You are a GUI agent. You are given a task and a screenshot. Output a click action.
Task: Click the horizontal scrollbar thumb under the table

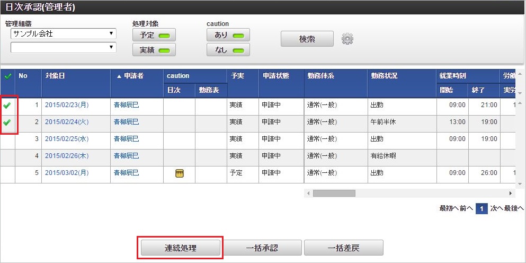click(334, 194)
